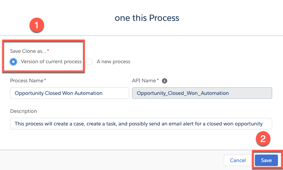Click the Save button
283x170 pixels.
(266, 160)
